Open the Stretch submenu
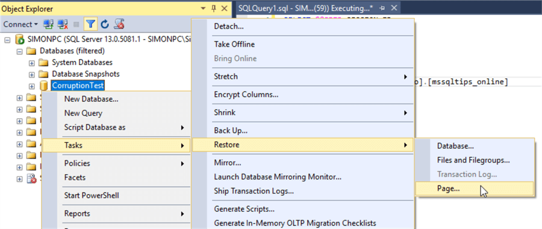Screen dimensions: 542x229 coord(303,77)
